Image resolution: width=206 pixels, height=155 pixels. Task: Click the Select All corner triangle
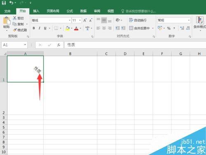coord(5,54)
